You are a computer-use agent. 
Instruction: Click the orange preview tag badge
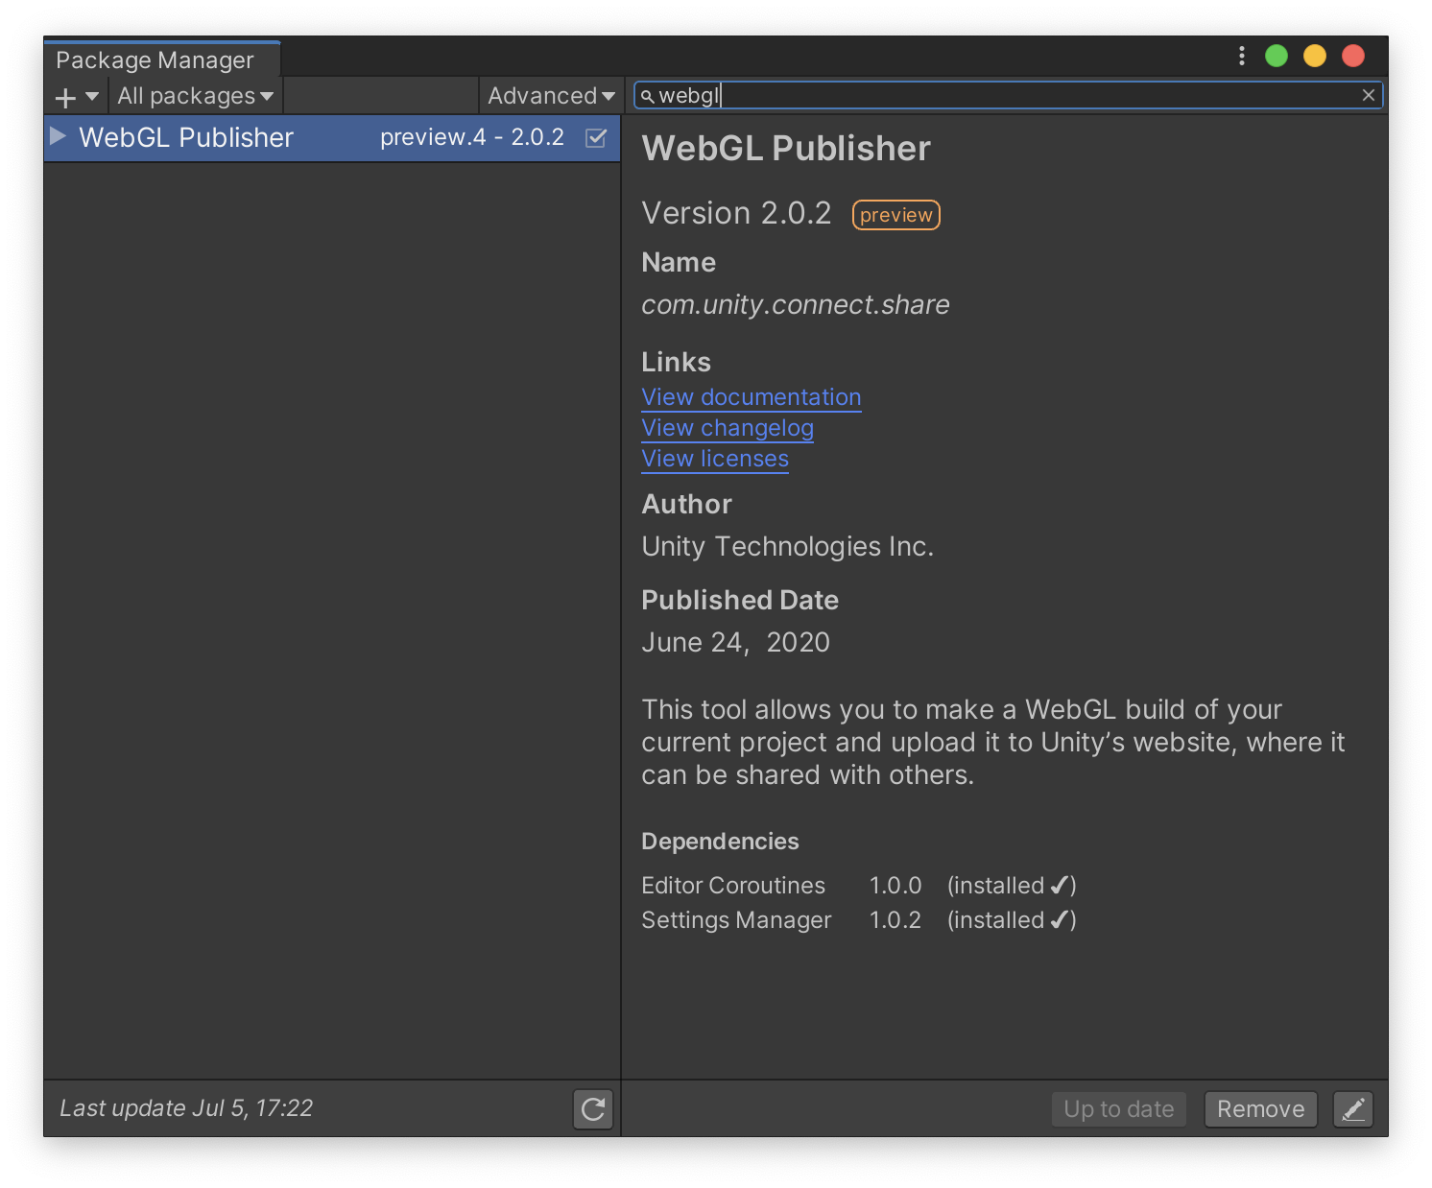click(x=896, y=215)
